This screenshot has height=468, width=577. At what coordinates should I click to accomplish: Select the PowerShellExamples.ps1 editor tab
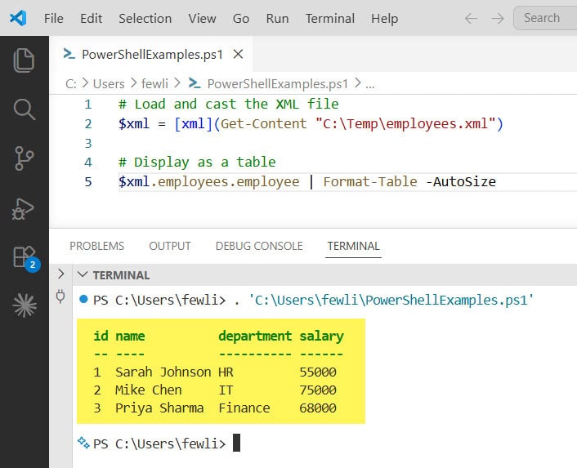pos(152,55)
